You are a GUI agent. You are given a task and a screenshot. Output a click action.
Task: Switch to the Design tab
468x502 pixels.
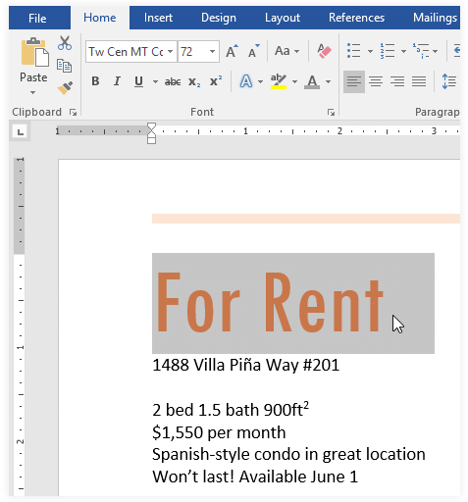219,18
